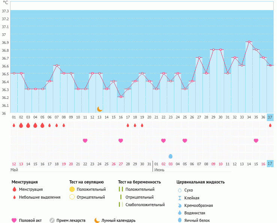Click the blue egg-white drop on day 23
Image resolution: width=277 pixels, height=223 pixels.
point(171,156)
